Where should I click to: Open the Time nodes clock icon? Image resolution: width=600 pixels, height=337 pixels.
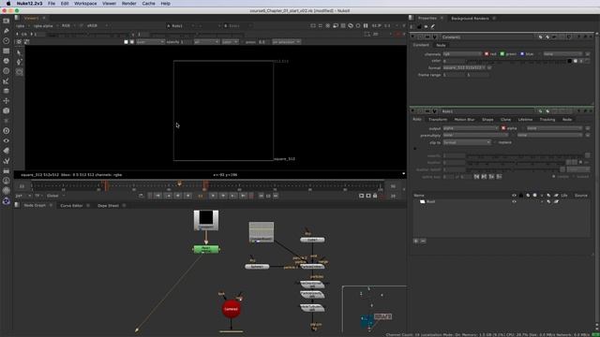[x=7, y=40]
